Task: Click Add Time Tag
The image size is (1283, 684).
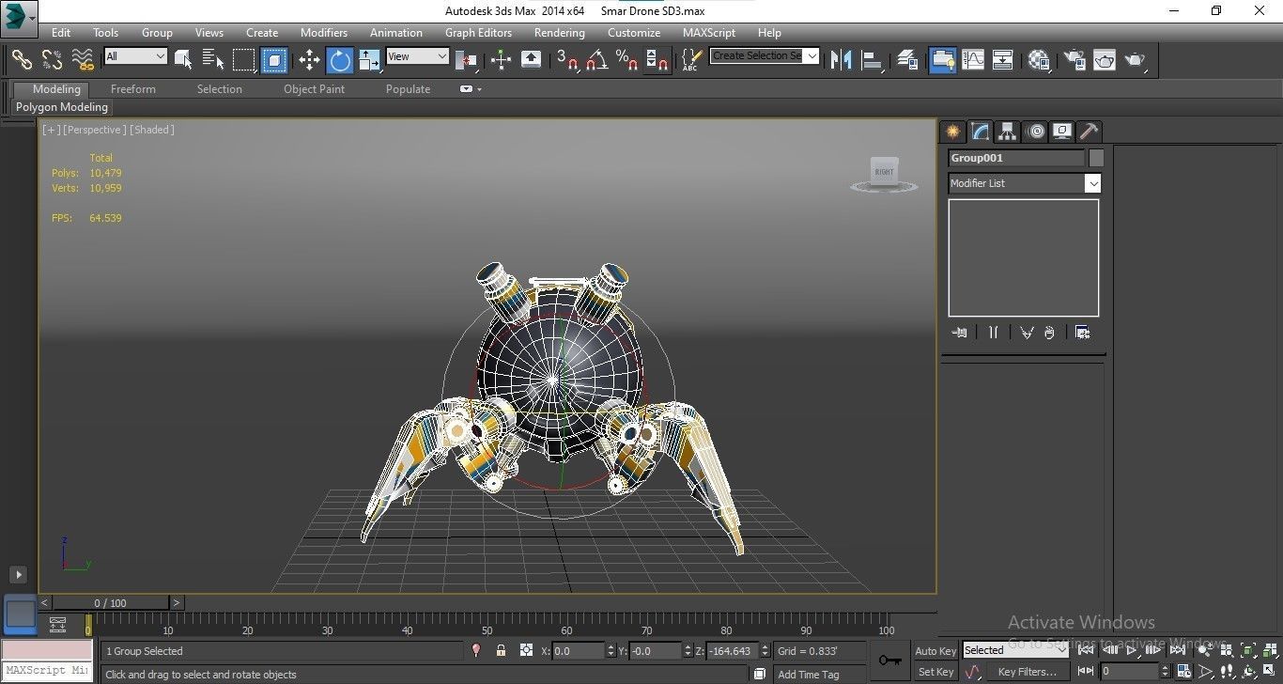Action: click(809, 675)
